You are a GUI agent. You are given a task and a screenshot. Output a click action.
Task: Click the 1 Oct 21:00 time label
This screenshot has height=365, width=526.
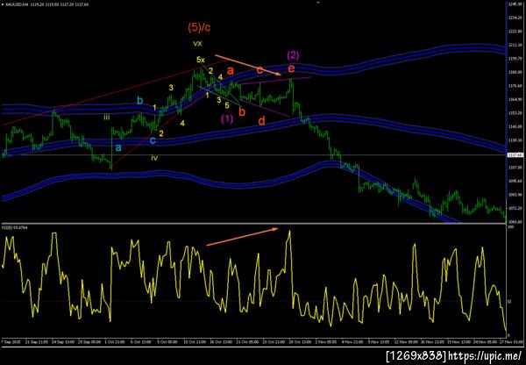(x=115, y=341)
